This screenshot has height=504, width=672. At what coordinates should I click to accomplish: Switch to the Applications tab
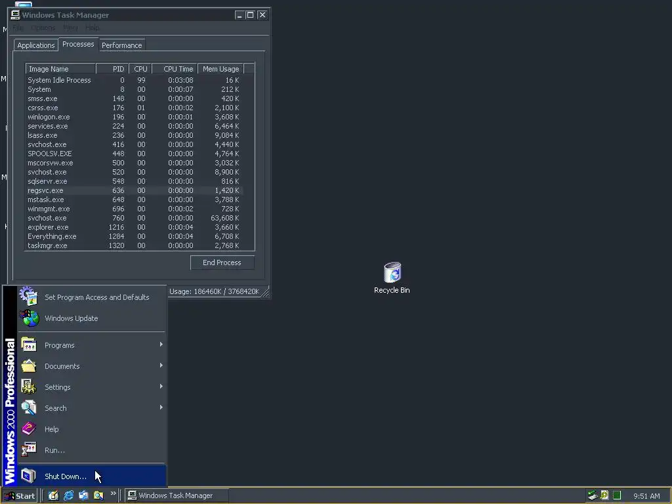click(x=36, y=45)
